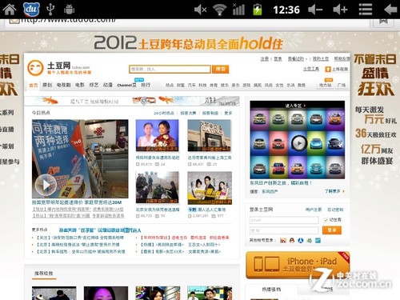Tap the volume down speaker icon

[315, 10]
